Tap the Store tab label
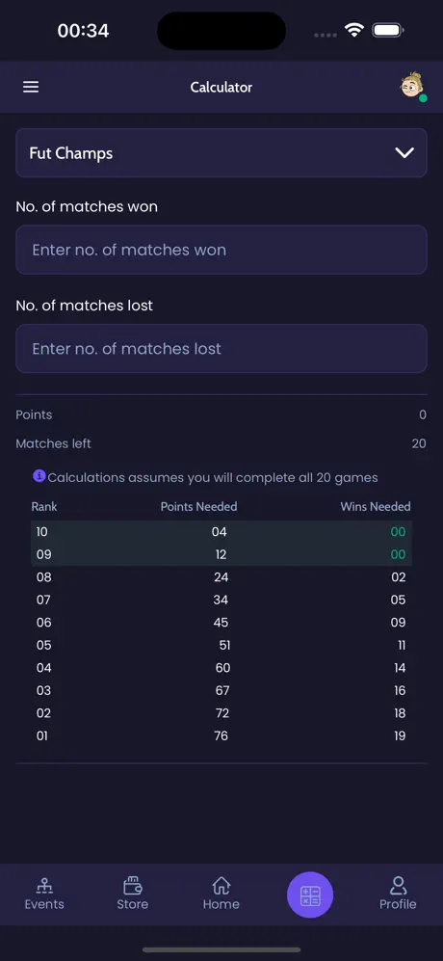This screenshot has height=961, width=443. pyautogui.click(x=132, y=905)
